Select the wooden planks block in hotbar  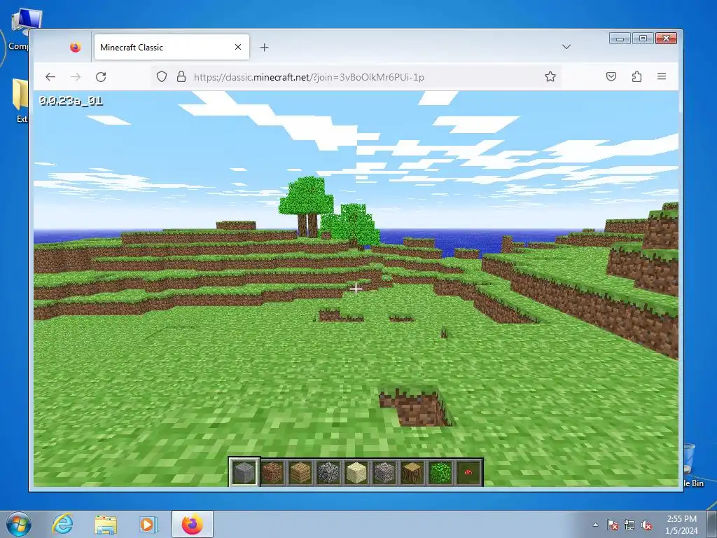(300, 471)
